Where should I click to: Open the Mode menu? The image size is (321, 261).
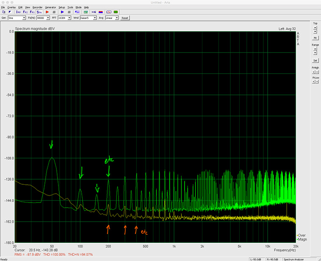[78, 7]
